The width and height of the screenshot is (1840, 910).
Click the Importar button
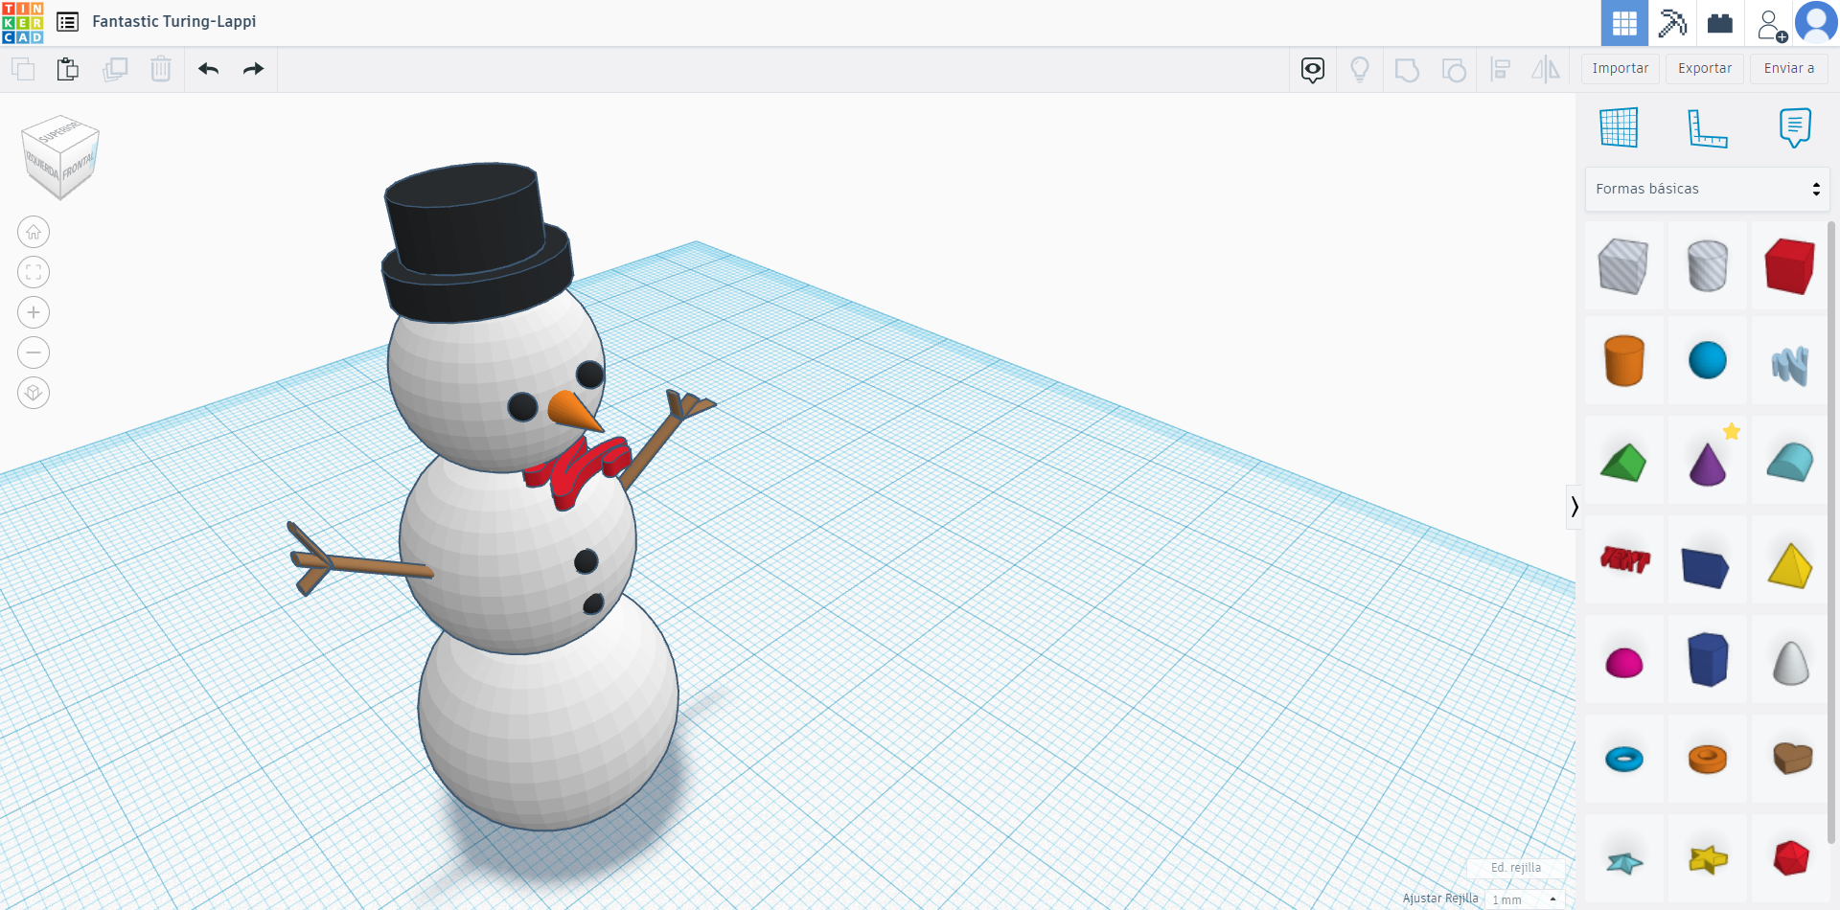[1621, 69]
